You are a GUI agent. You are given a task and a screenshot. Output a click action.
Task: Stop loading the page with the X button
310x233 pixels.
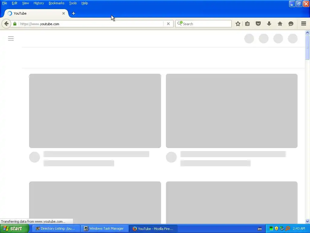[168, 24]
